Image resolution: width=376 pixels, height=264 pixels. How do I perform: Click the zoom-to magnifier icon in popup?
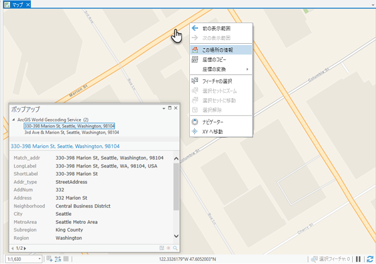[x=175, y=248]
